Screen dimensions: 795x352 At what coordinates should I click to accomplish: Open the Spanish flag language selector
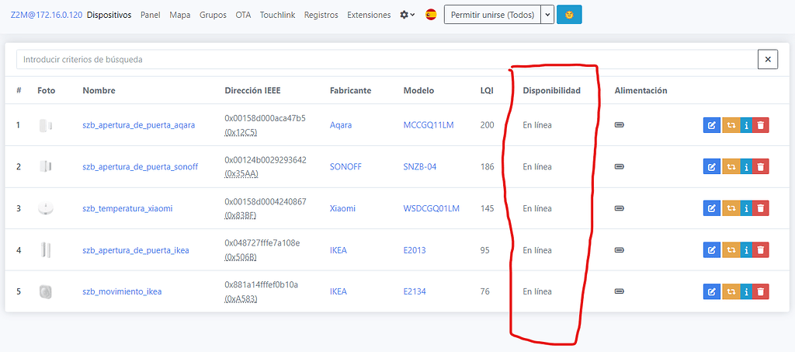pos(431,15)
